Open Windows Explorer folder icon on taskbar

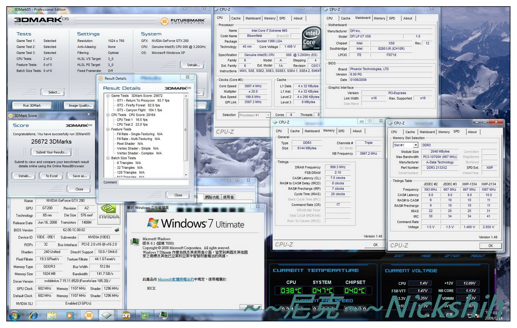[x=52, y=315]
